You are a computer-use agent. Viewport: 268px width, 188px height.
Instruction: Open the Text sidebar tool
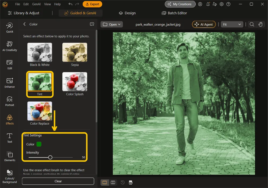[10, 138]
